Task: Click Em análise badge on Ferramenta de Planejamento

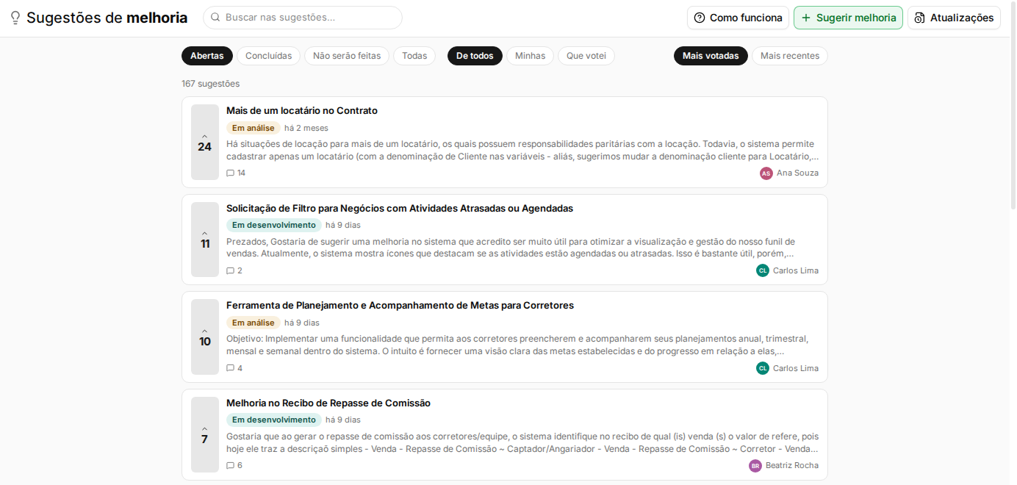Action: click(x=254, y=323)
